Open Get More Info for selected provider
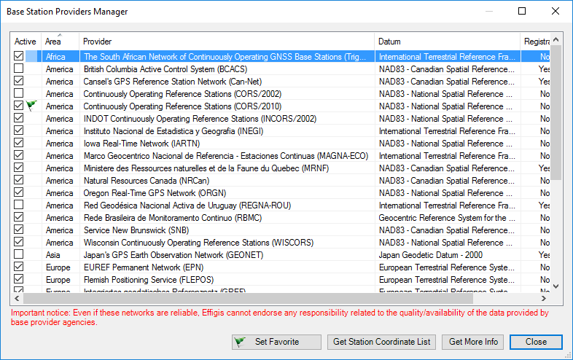Screen dimensions: 573x360 (x=473, y=342)
